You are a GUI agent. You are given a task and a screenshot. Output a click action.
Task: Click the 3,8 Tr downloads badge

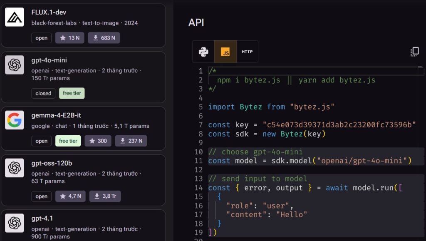coord(105,196)
